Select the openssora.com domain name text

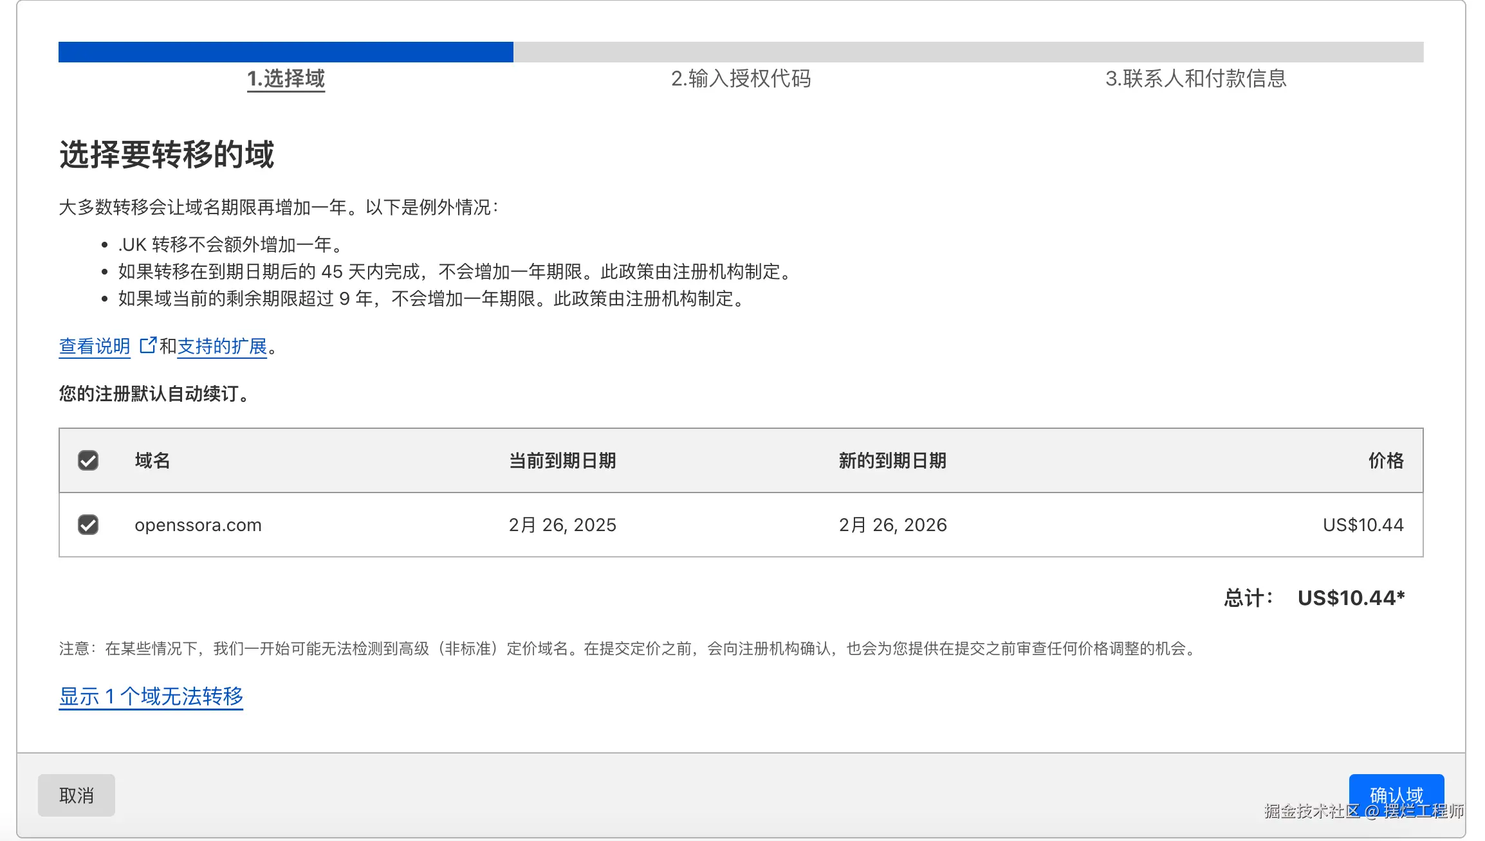(x=198, y=525)
